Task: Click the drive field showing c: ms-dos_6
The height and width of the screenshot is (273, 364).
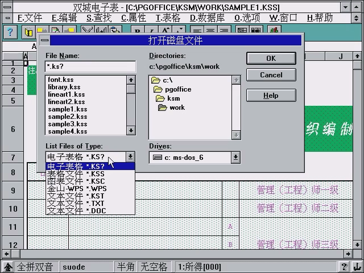Action: 190,158
